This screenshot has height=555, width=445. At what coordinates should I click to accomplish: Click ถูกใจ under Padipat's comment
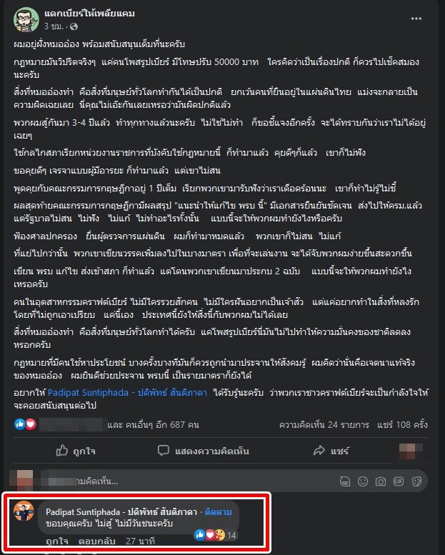[x=57, y=541]
